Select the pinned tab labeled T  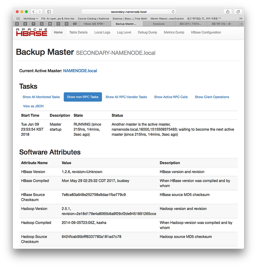(x=34, y=24)
